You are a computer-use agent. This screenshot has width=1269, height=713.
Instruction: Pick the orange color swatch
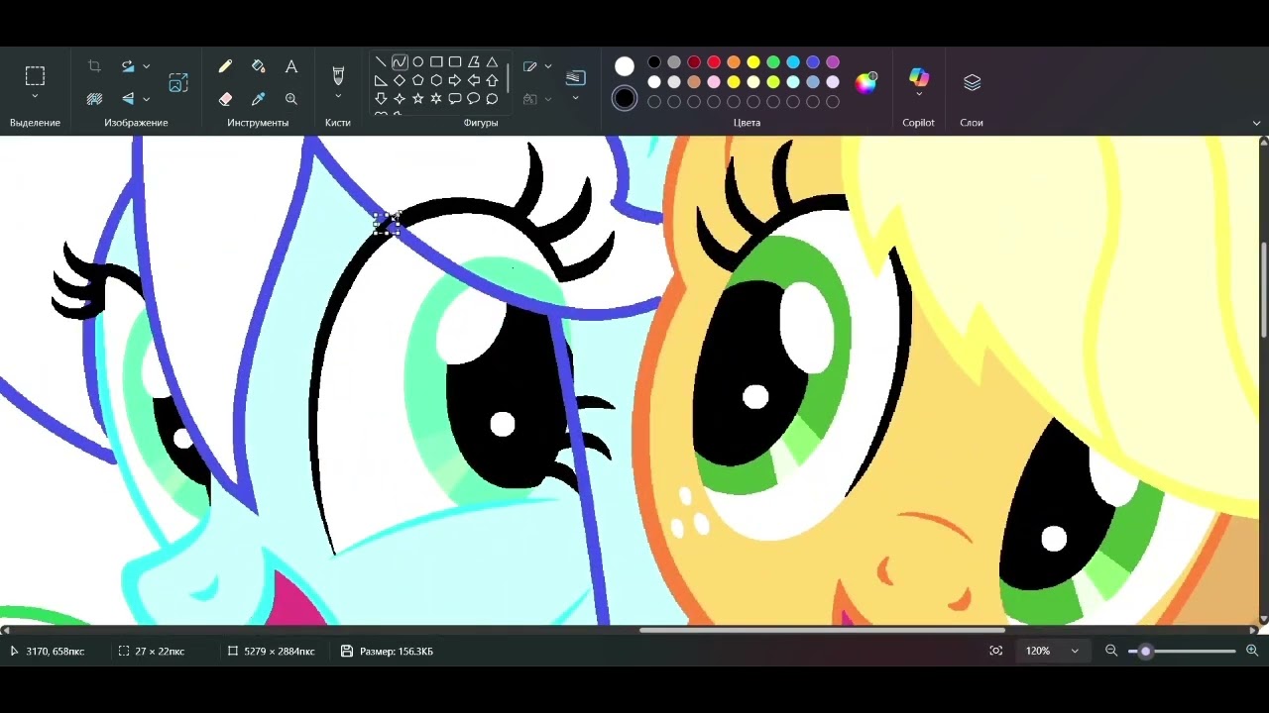tap(734, 62)
